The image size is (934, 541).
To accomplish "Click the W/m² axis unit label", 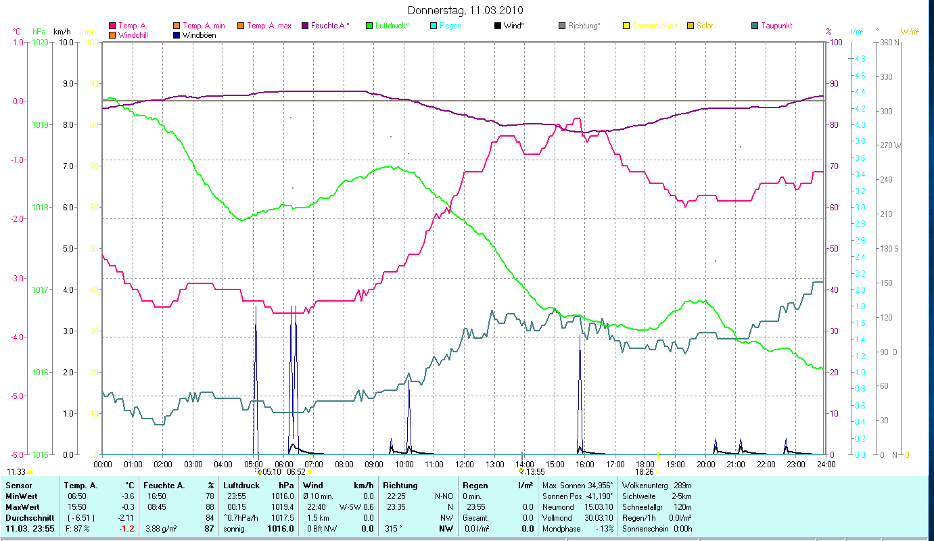I will (910, 32).
